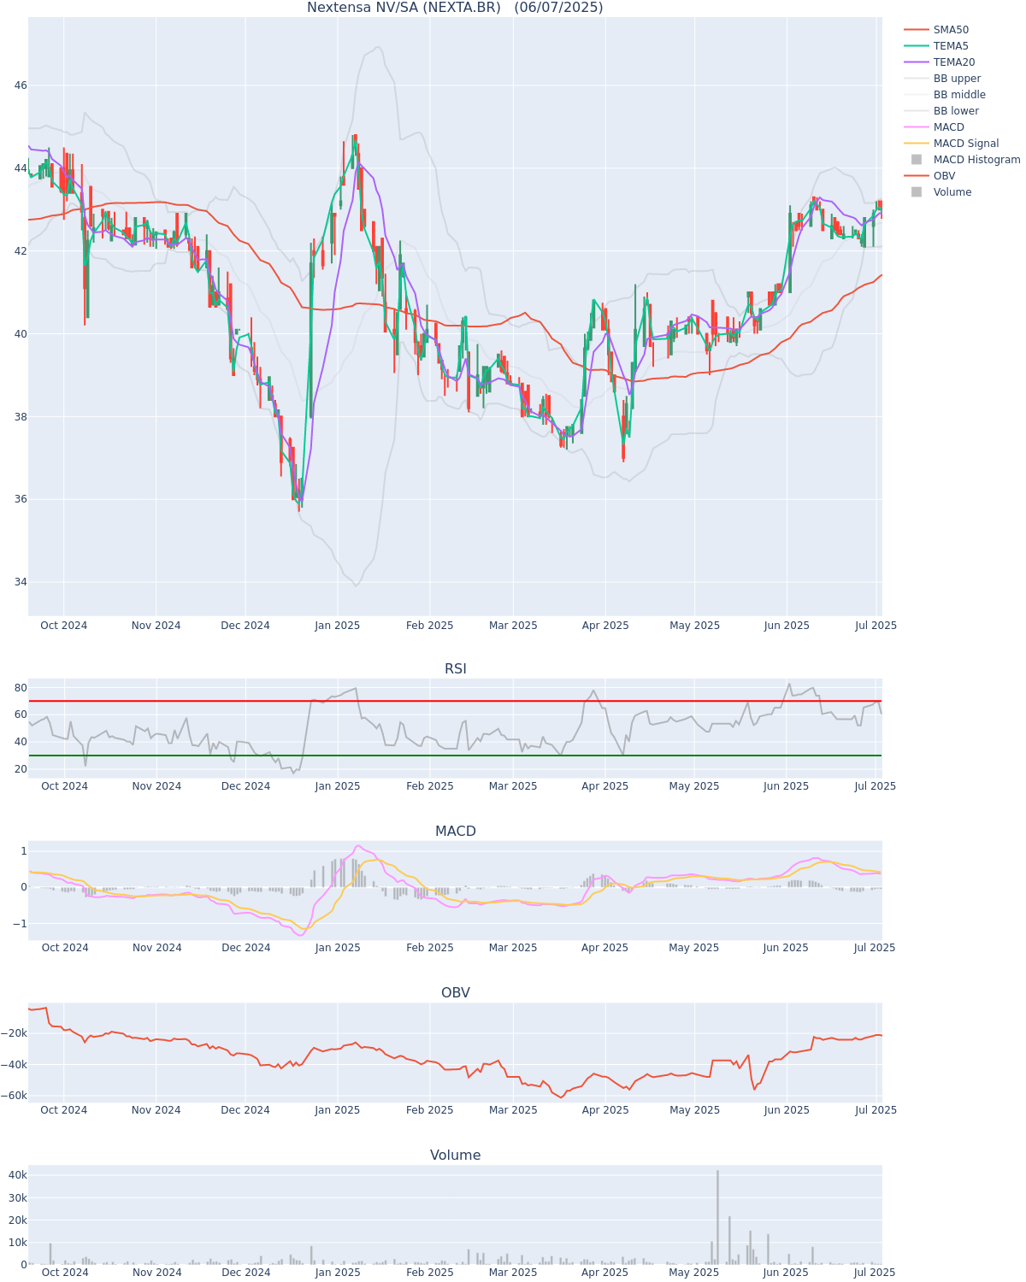Select the 36 price axis label
1026x1282 pixels.
click(20, 499)
